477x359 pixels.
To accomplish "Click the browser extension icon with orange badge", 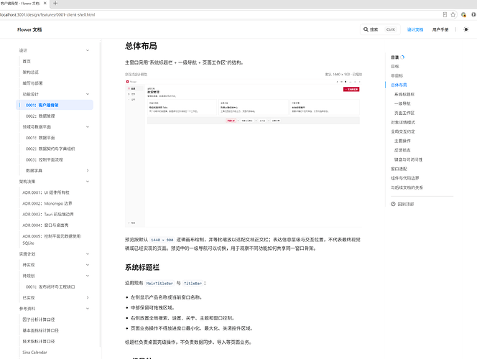I will 463,14.
